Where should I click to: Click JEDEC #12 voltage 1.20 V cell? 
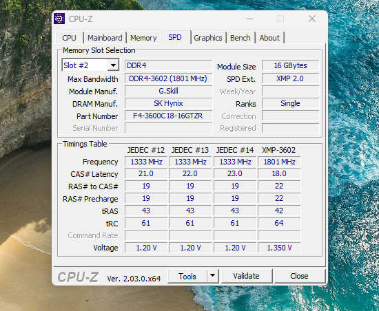(146, 248)
